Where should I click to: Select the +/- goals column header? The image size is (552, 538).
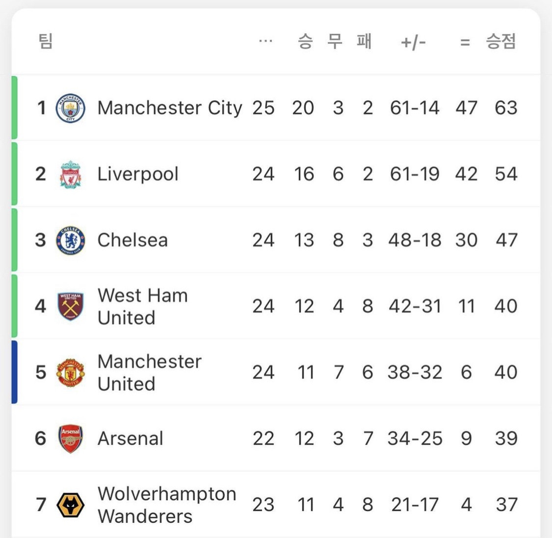click(413, 43)
